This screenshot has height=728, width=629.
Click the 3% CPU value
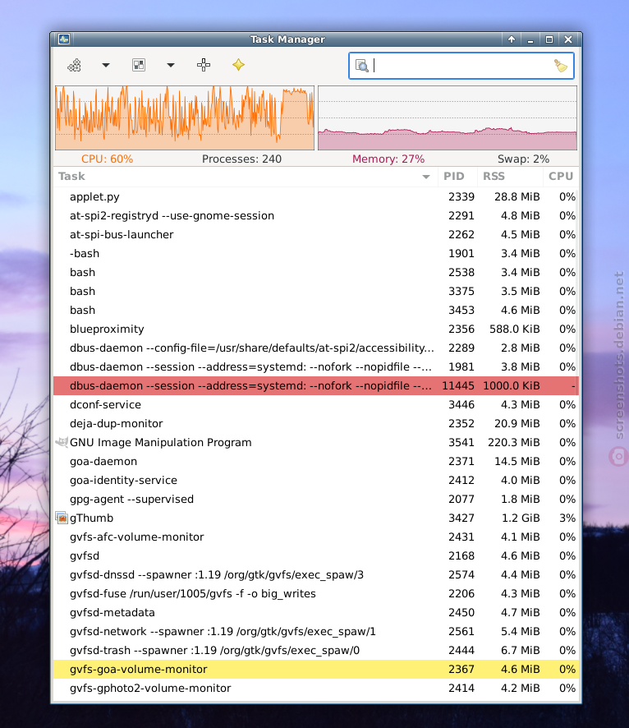[x=567, y=518]
